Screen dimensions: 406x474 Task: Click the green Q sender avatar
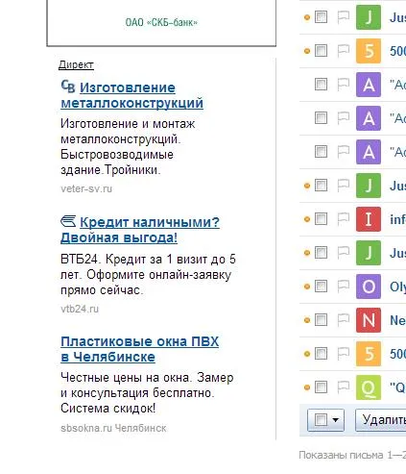pos(369,387)
